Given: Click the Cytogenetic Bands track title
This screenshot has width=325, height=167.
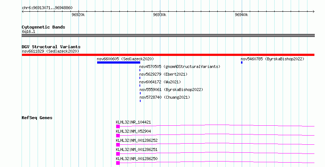Looking at the screenshot, I should tap(43, 27).
